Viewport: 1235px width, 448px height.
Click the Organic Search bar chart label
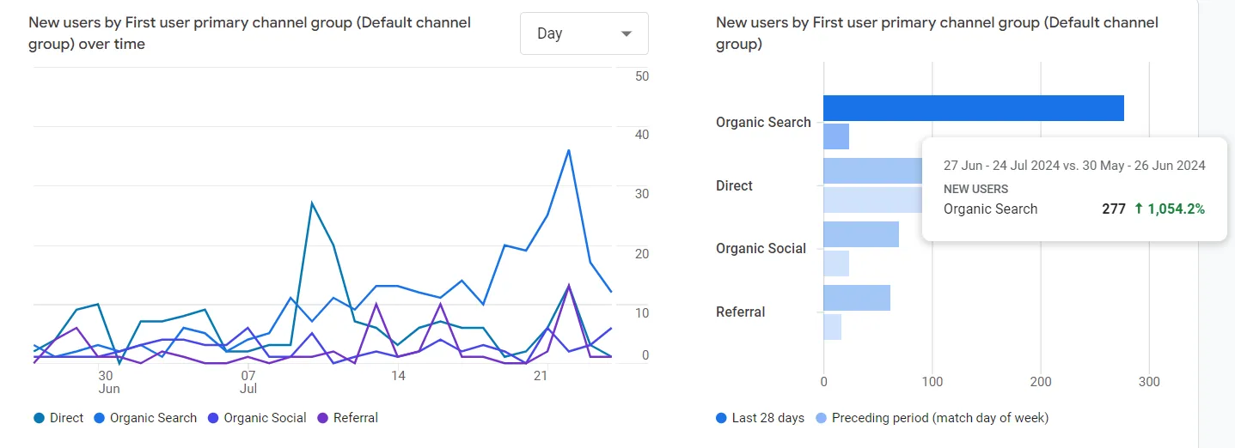coord(763,123)
